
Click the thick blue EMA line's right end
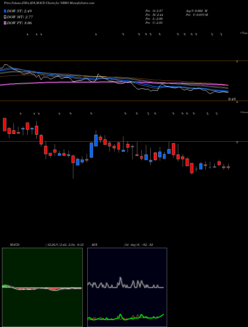228,91
